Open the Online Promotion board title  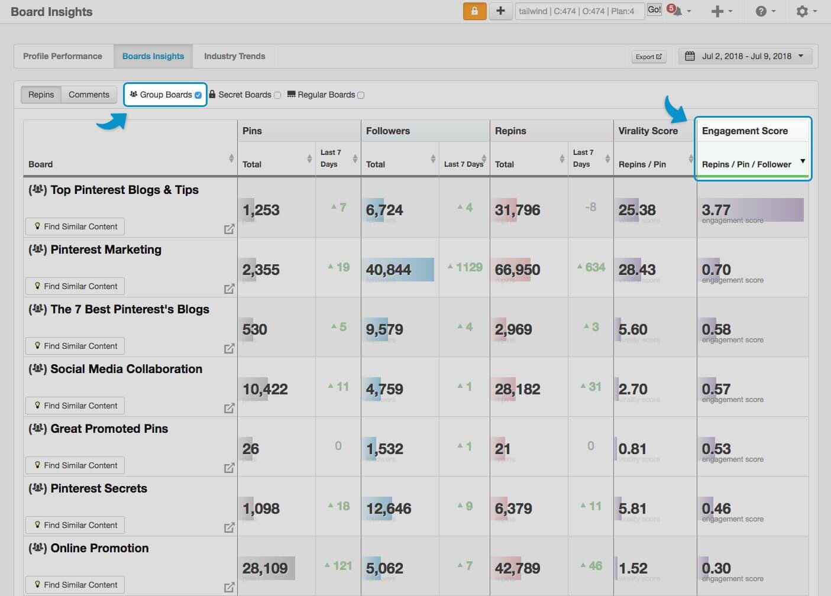click(99, 548)
